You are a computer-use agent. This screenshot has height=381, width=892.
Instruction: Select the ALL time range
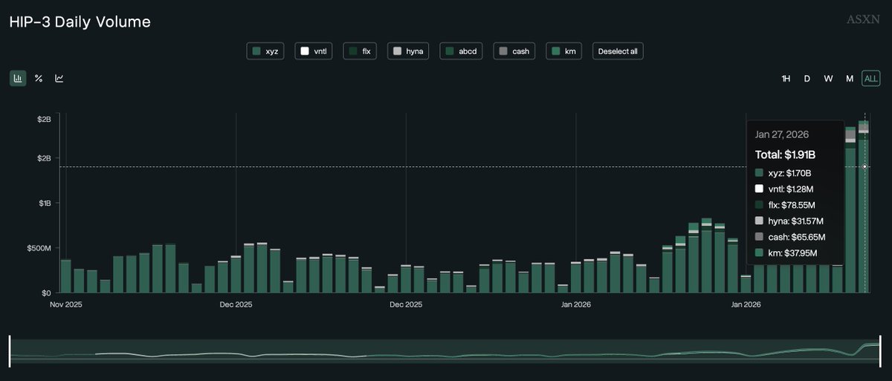point(871,79)
